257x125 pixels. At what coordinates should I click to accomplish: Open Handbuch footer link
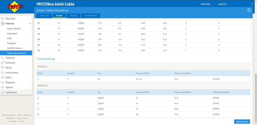coord(27,115)
